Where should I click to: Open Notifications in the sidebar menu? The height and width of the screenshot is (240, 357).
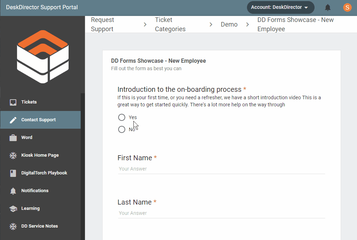click(x=41, y=191)
